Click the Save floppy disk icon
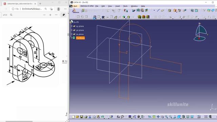The image size is (217, 122). coord(81,117)
